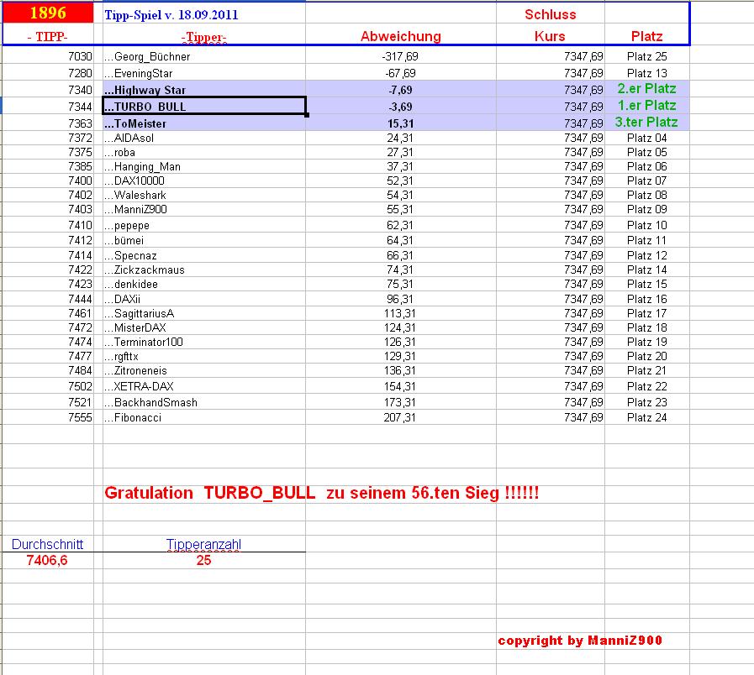Screen dimensions: 754x675
Task: Click the Platz 13 cell
Action: point(646,74)
